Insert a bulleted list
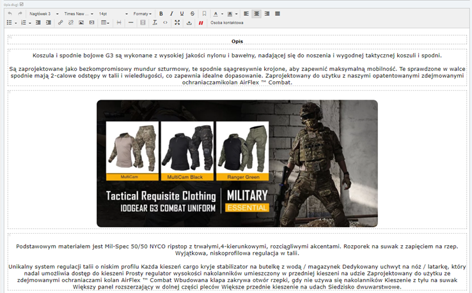 [10, 22]
